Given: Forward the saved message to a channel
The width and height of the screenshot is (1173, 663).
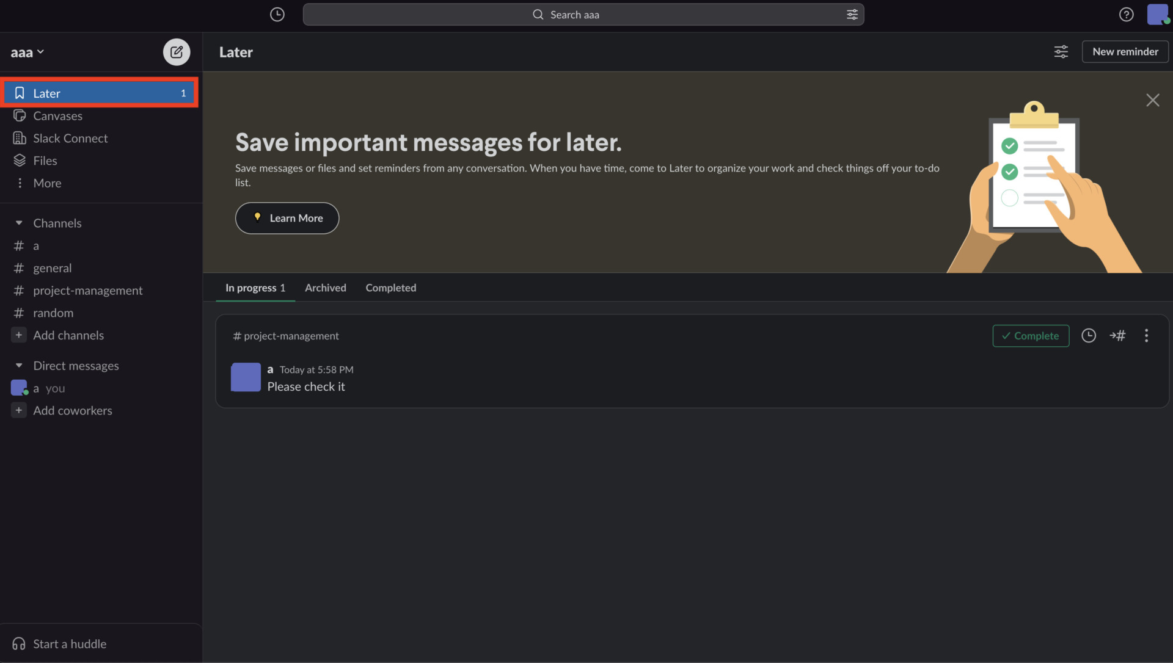Looking at the screenshot, I should click(x=1119, y=335).
